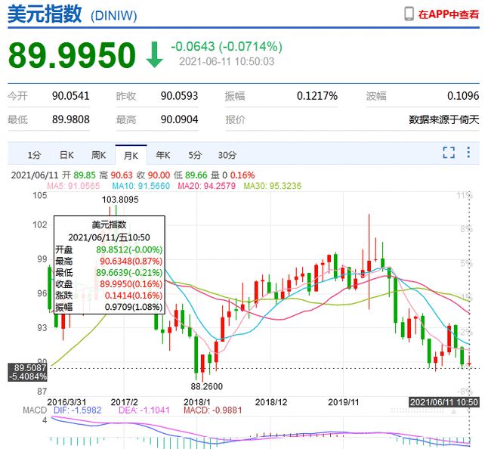
Task: Open the 5分 chart tab
Action: (195, 155)
